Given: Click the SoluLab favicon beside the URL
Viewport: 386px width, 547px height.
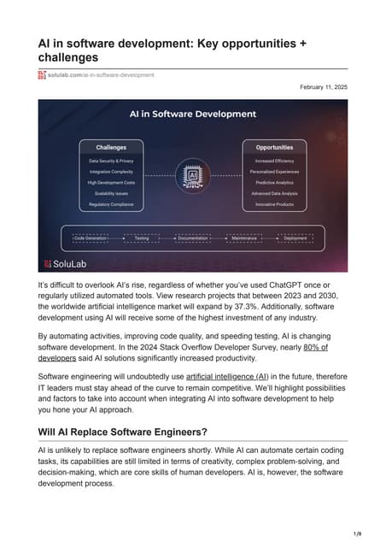Looking at the screenshot, I should pyautogui.click(x=42, y=75).
